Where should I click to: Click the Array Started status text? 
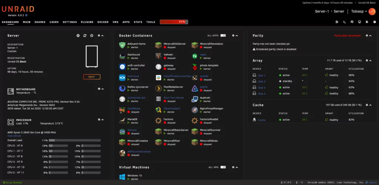pyautogui.click(x=12, y=182)
